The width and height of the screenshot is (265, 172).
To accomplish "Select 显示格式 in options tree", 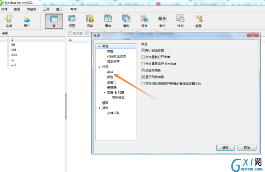I will 118,98.
